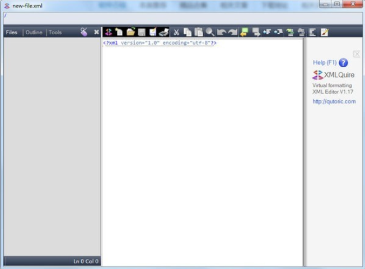Click the Print icon in toolbar

click(x=164, y=32)
